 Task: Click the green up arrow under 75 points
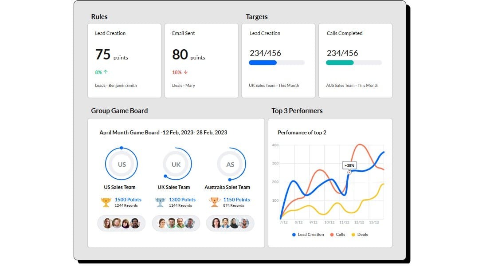coord(106,72)
